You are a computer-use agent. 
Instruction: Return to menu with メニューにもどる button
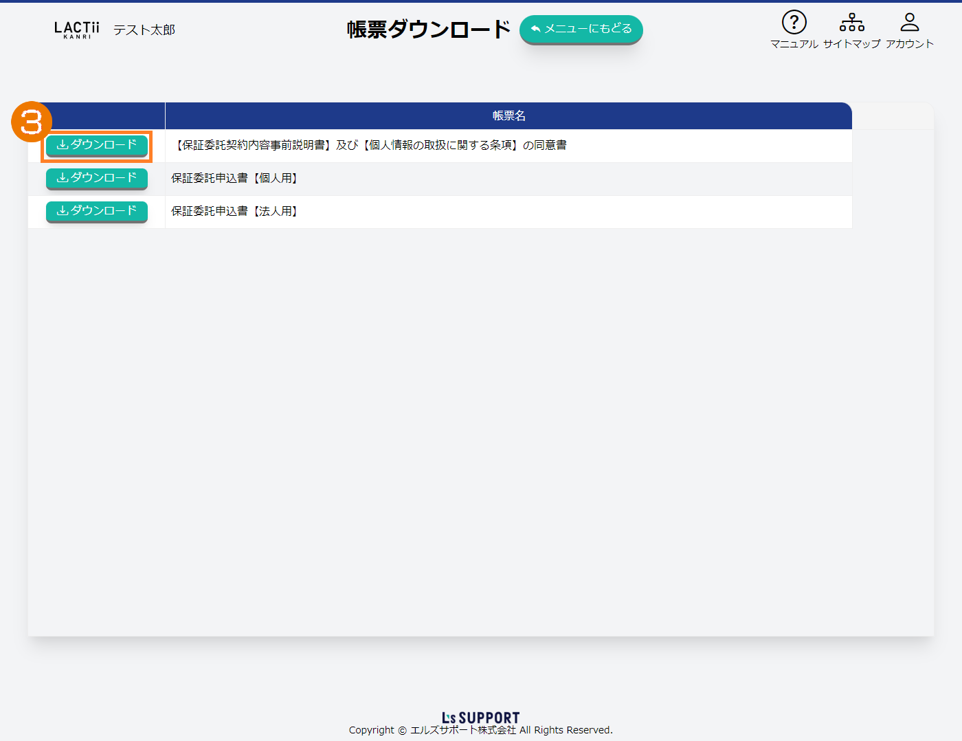[x=581, y=29]
